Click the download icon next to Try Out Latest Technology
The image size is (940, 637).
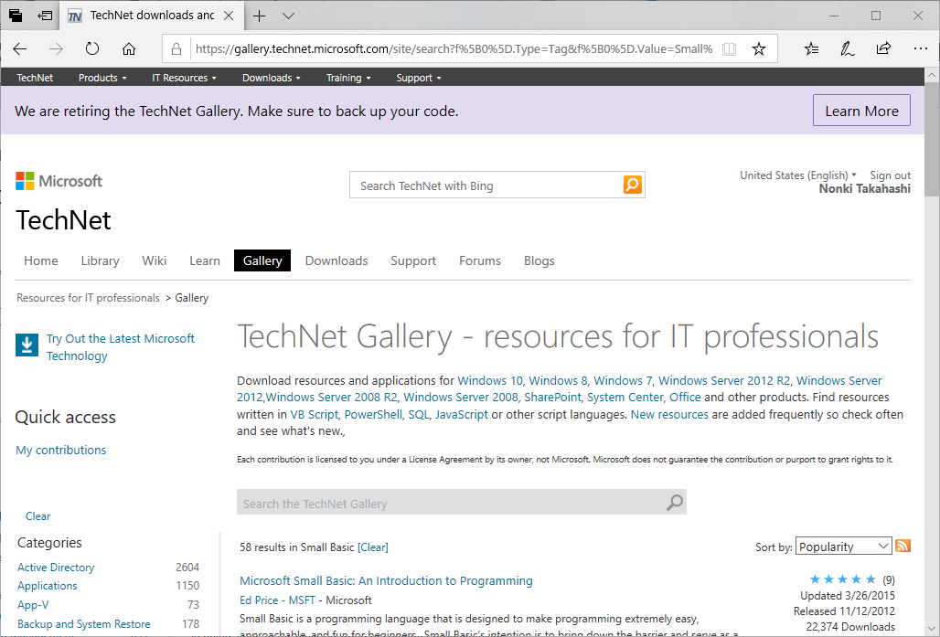tap(27, 346)
